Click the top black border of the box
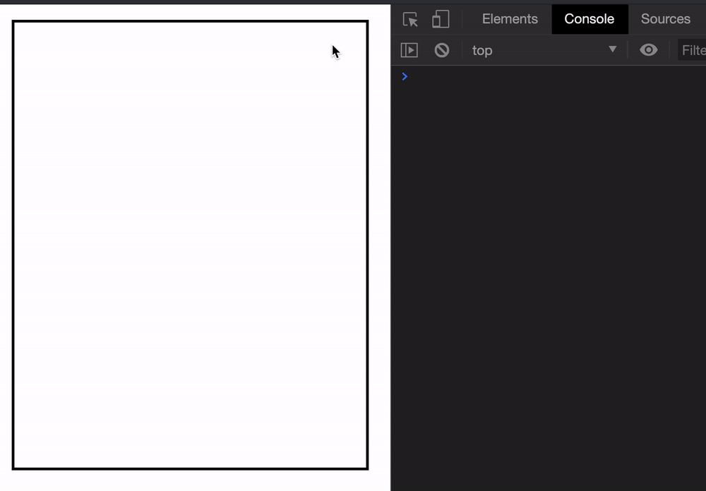This screenshot has height=491, width=706. click(191, 21)
